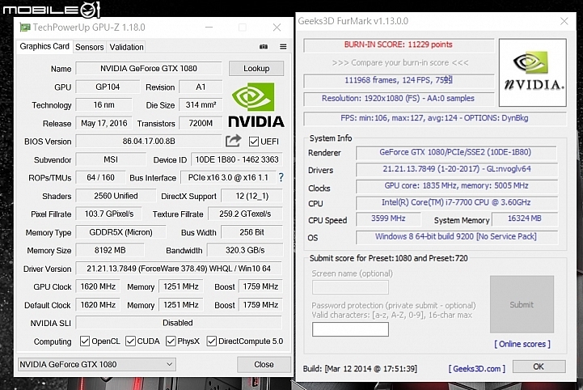Click the 256 Bit bus width value

coord(251,232)
